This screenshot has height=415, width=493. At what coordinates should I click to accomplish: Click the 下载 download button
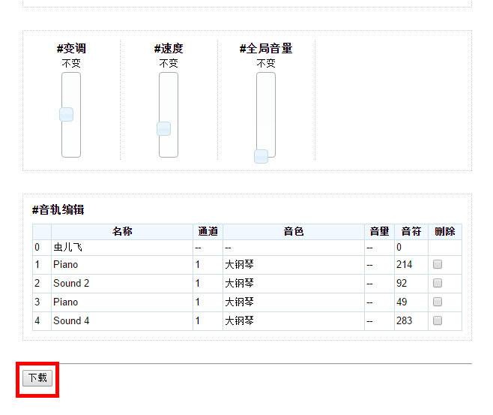click(37, 378)
